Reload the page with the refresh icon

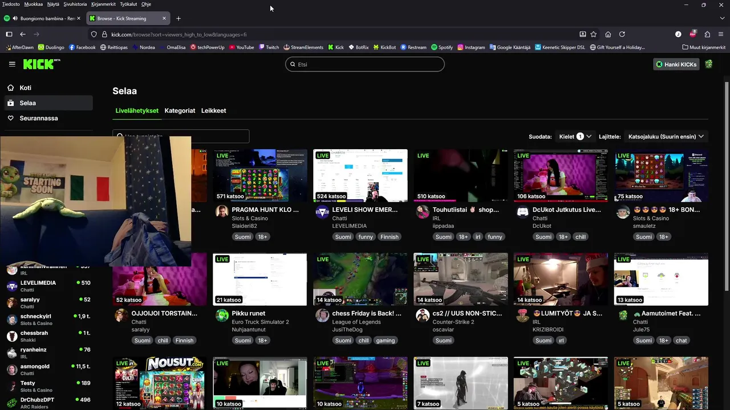pos(622,34)
